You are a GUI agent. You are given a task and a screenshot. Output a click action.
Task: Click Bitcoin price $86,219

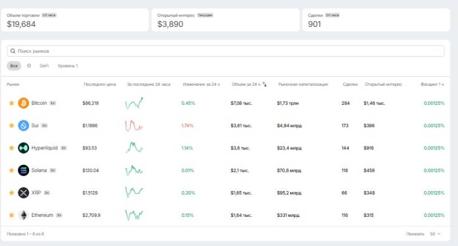[90, 103]
